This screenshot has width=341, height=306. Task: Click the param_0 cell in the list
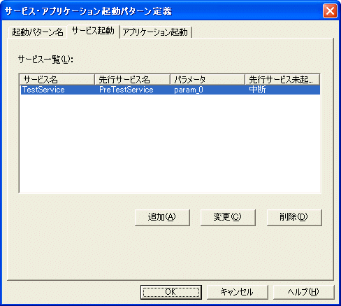(189, 90)
